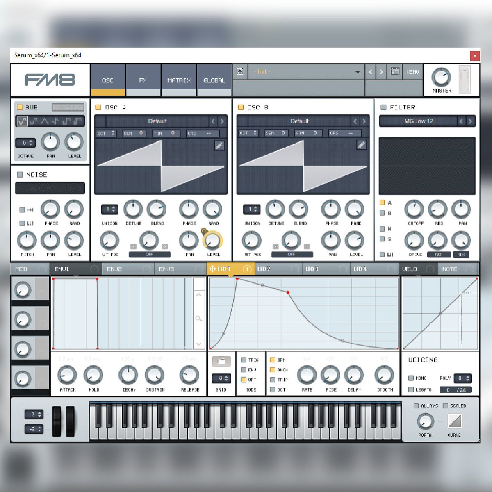Screen dimensions: 492x492
Task: Enable the FILTER section
Action: pos(383,107)
